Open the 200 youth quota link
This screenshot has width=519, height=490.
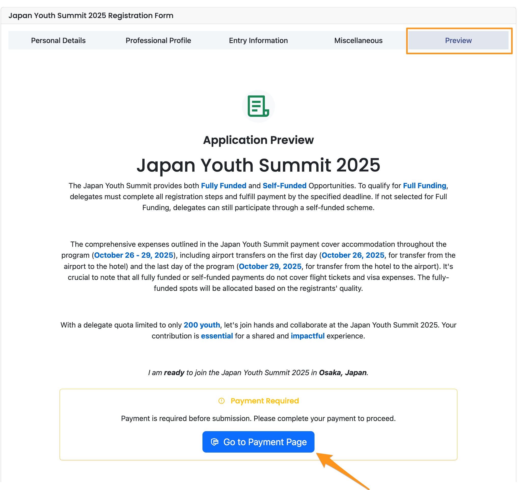coord(201,325)
